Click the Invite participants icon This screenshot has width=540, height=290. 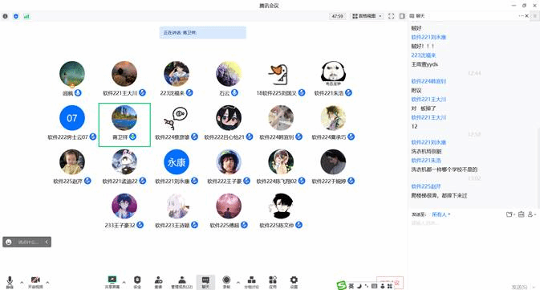pyautogui.click(x=158, y=282)
